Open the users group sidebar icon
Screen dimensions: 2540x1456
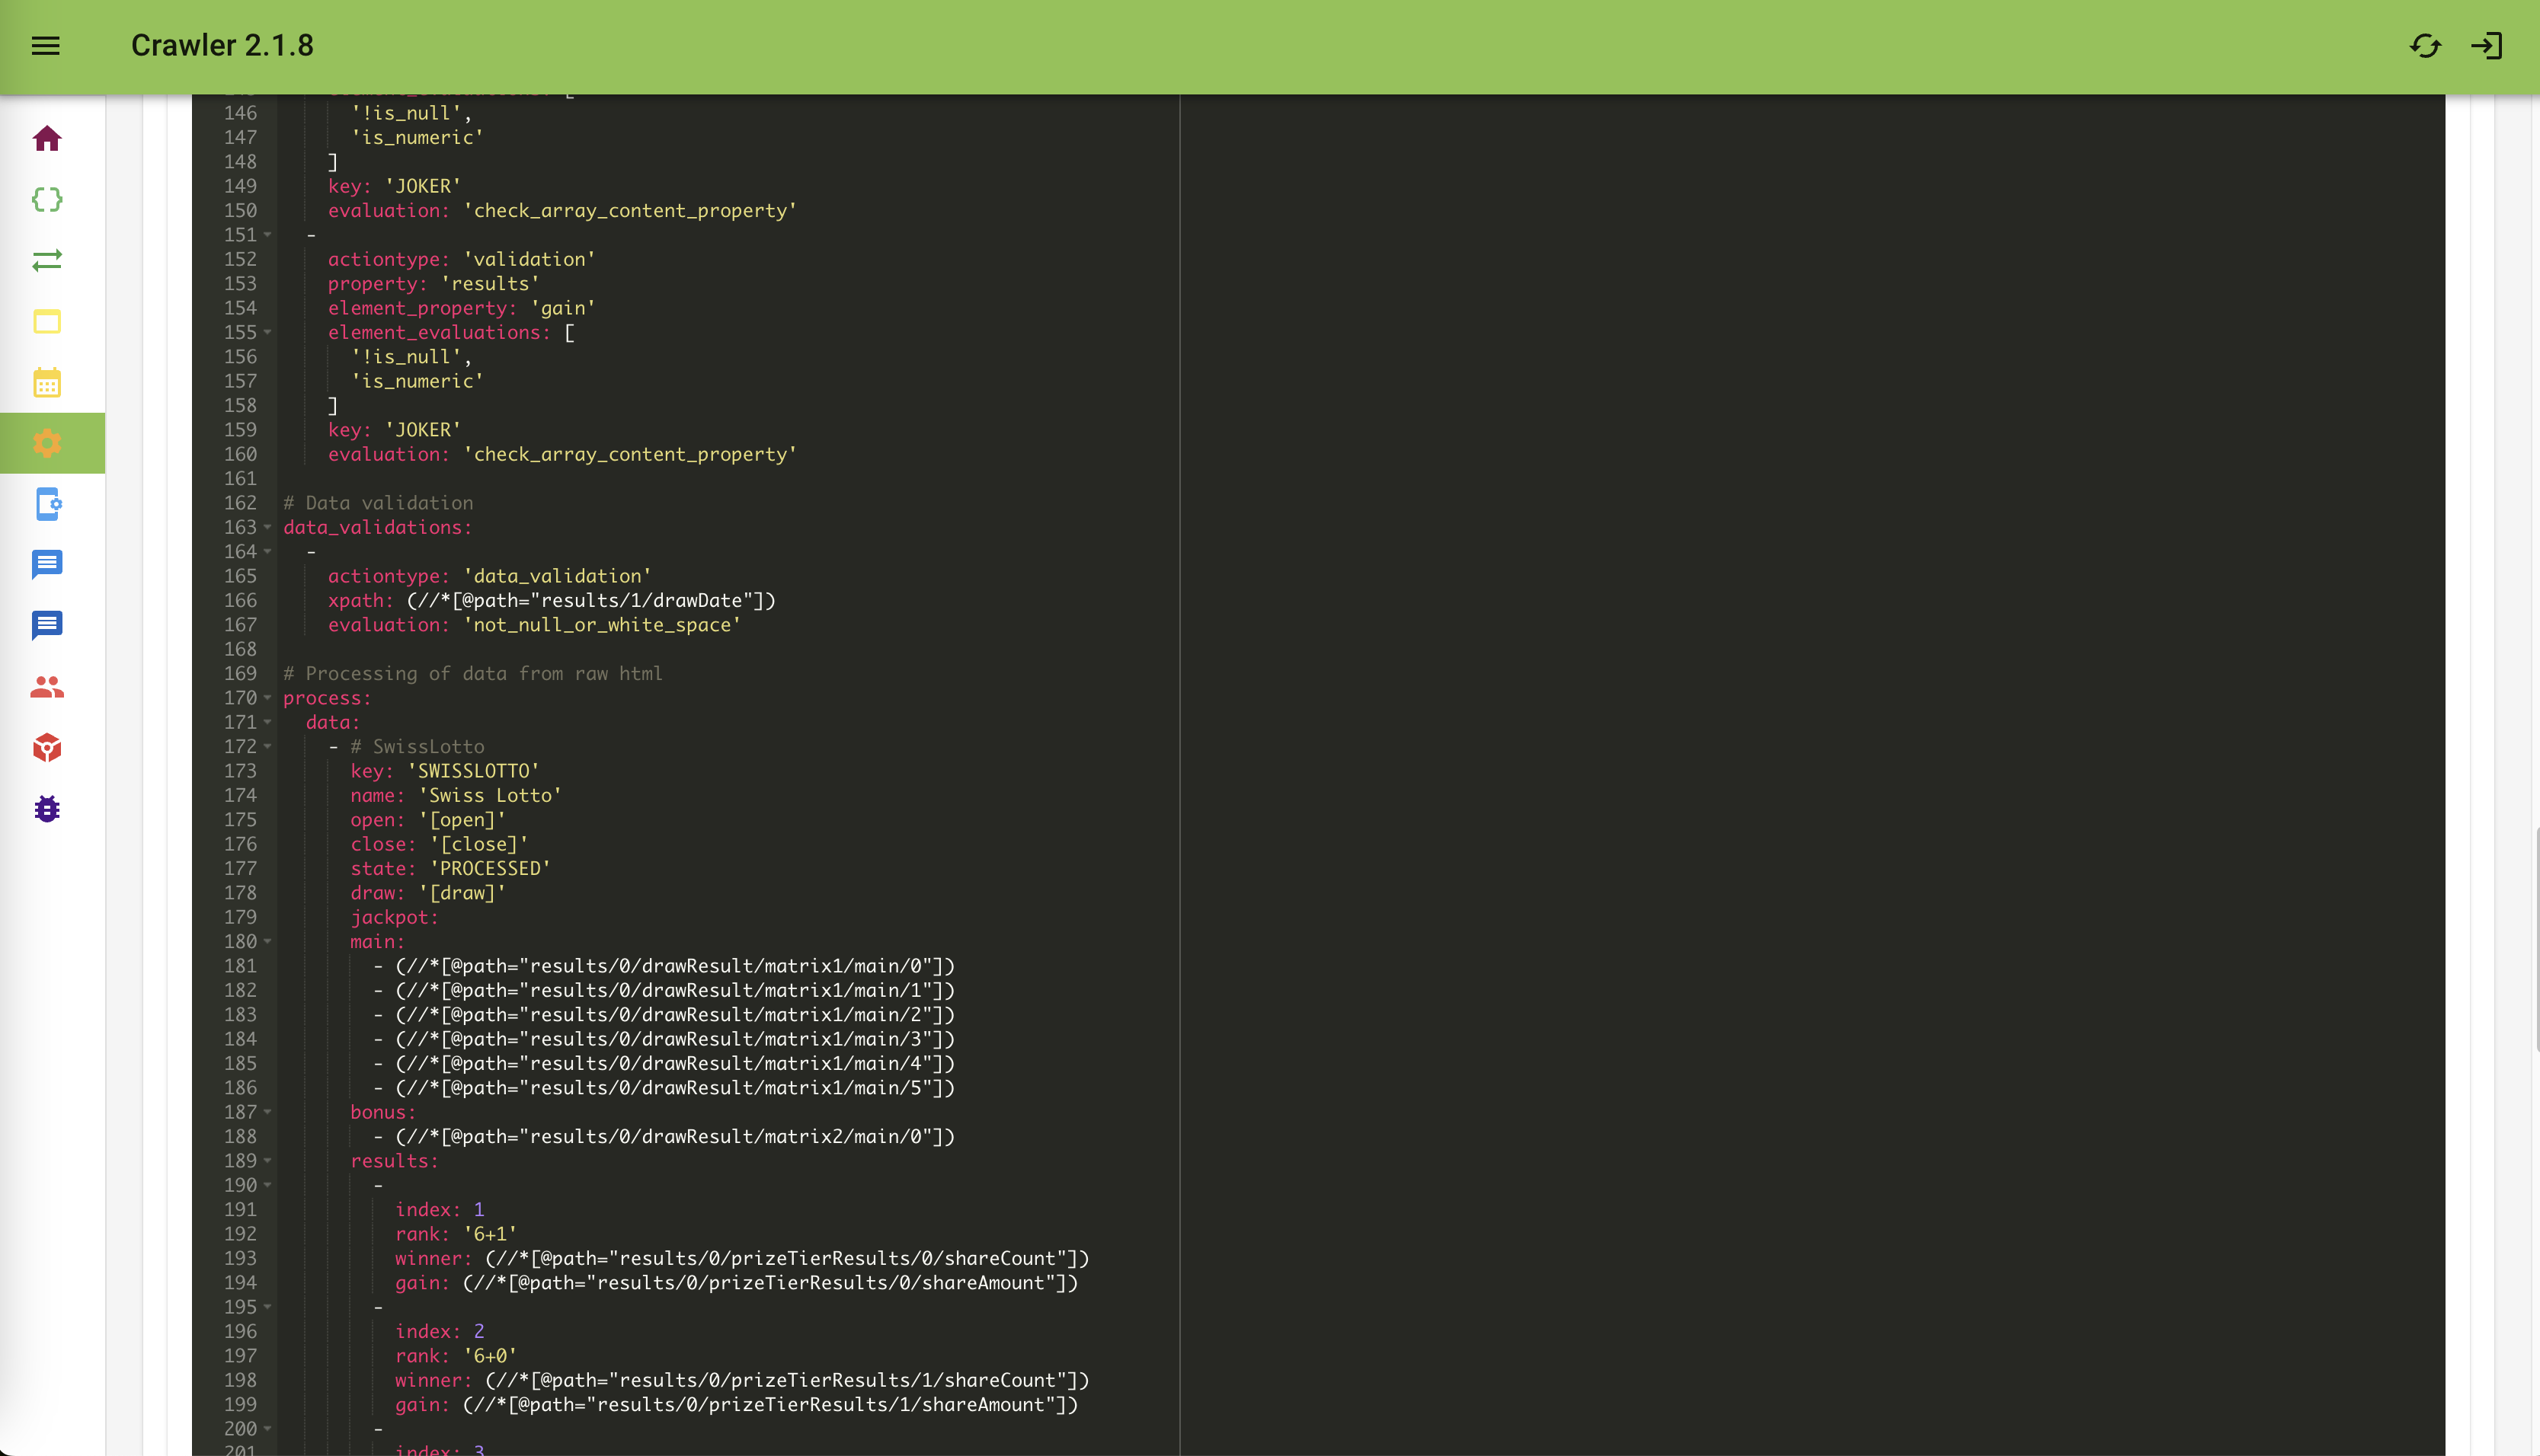click(x=47, y=687)
